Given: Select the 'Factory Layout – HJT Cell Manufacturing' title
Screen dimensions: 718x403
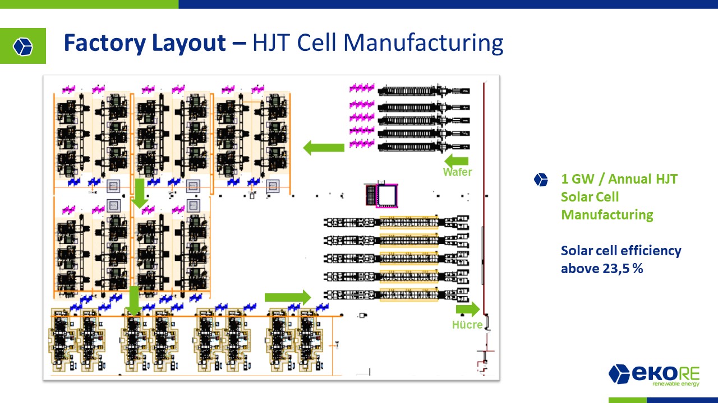Looking at the screenshot, I should (x=283, y=44).
